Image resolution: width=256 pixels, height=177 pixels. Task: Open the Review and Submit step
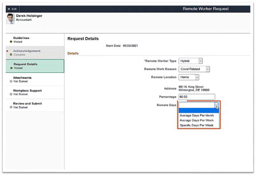[35, 105]
